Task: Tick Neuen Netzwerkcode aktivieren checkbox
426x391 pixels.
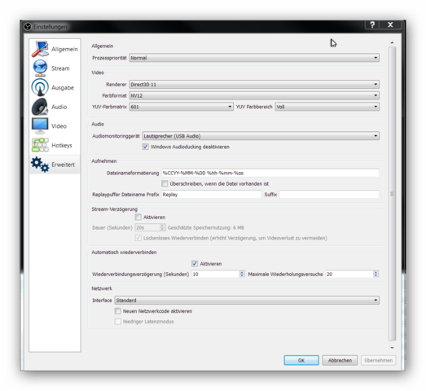Action: [117, 311]
